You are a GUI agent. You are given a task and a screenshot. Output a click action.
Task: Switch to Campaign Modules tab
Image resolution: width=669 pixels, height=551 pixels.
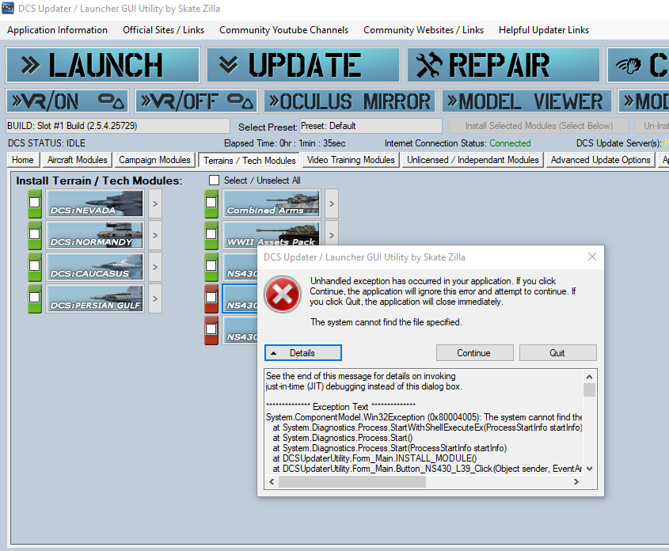click(x=154, y=160)
